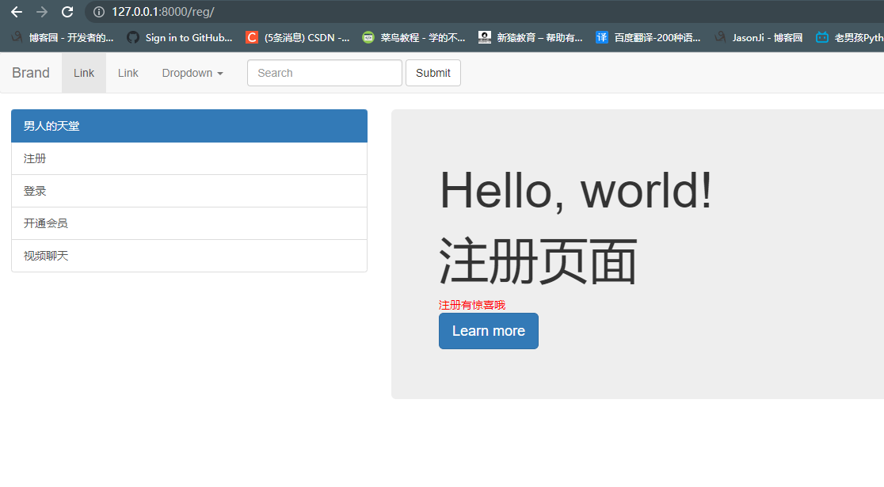Open the 注册 sidebar item
Viewport: 884px width, 487px height.
click(189, 158)
